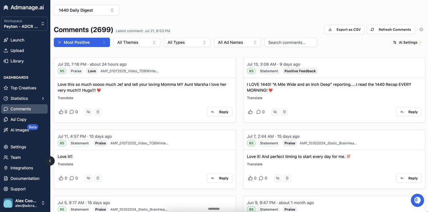Translate the Love it!! comment

pos(66,164)
